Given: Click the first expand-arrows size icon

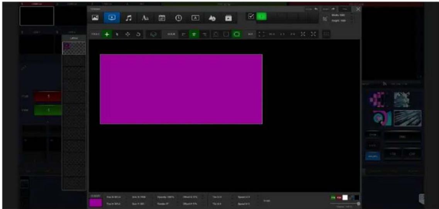Looking at the screenshot, I should coord(303,34).
